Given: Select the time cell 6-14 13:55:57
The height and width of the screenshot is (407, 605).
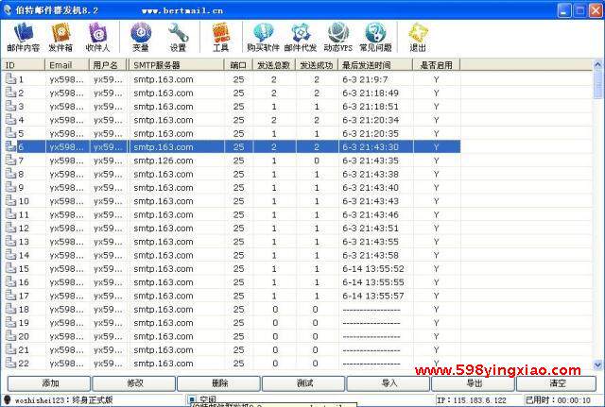Looking at the screenshot, I should [373, 296].
